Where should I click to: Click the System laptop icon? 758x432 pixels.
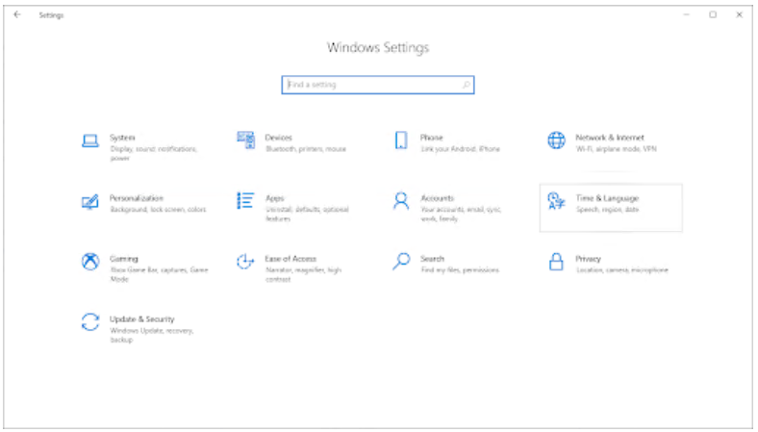point(90,141)
